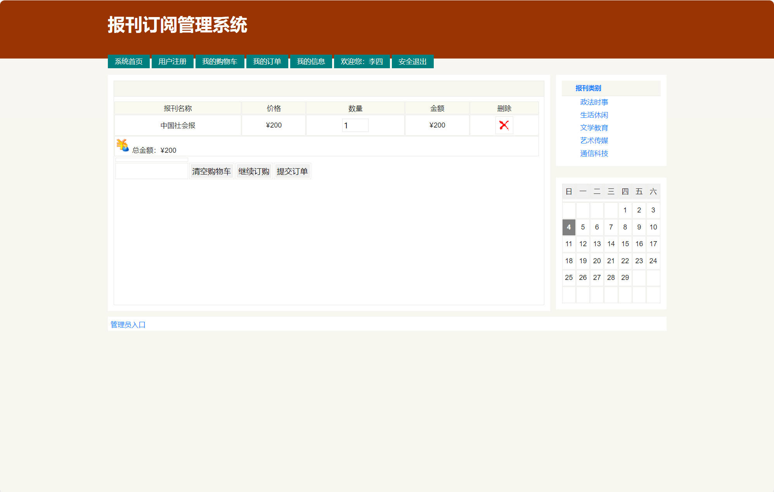Click the 继续订购 button
This screenshot has height=492, width=774.
[x=253, y=171]
